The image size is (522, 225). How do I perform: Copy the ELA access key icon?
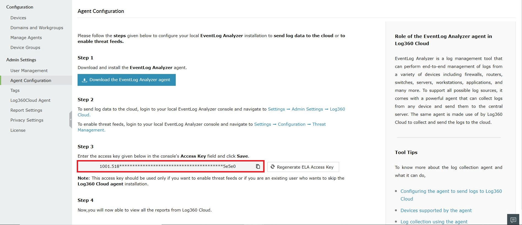pyautogui.click(x=258, y=166)
